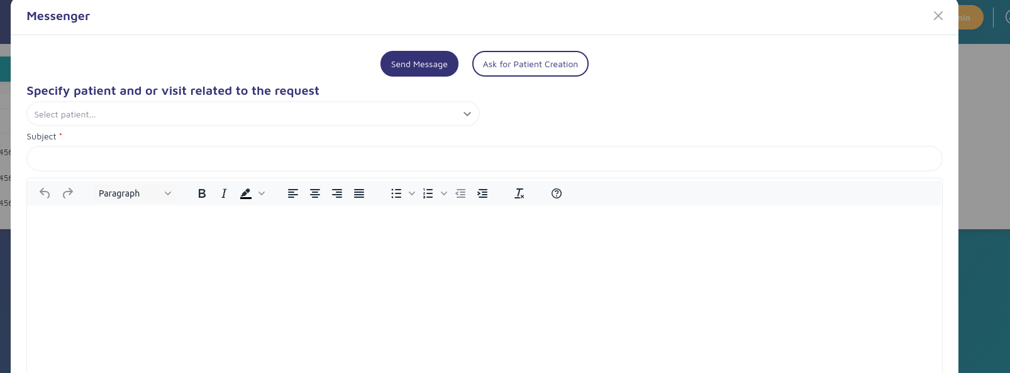
Task: Click the Send Message button
Action: [x=419, y=64]
